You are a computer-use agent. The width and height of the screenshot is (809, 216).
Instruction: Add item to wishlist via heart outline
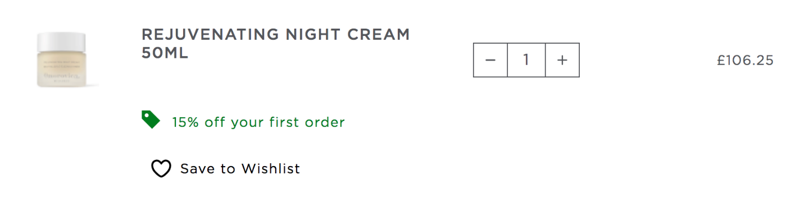pos(161,168)
